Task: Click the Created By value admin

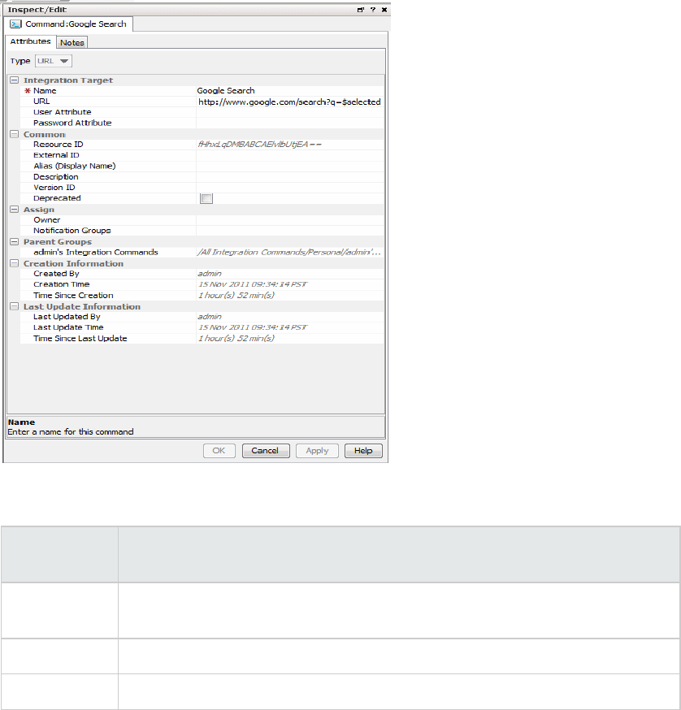Action: coord(210,274)
